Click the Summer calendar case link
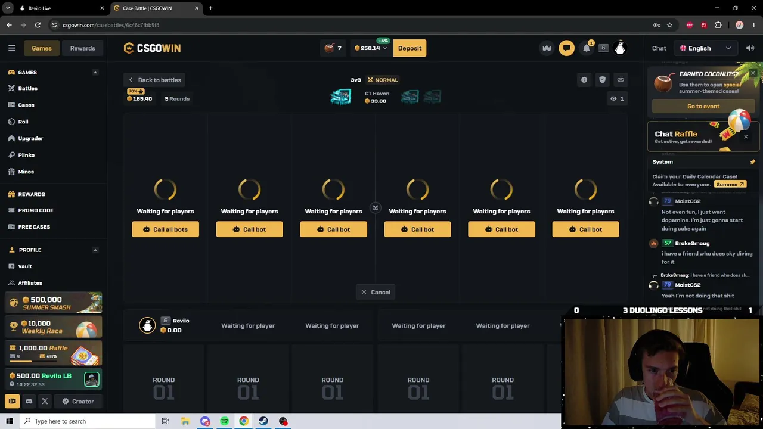 (x=730, y=185)
